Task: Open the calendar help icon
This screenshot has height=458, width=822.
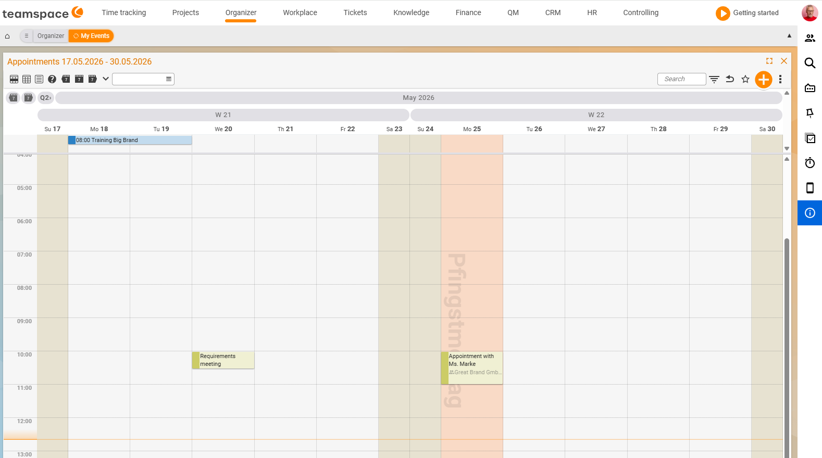Action: (52, 79)
